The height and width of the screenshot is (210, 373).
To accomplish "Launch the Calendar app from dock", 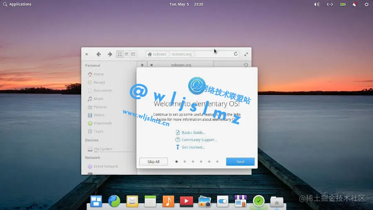I will (x=150, y=201).
